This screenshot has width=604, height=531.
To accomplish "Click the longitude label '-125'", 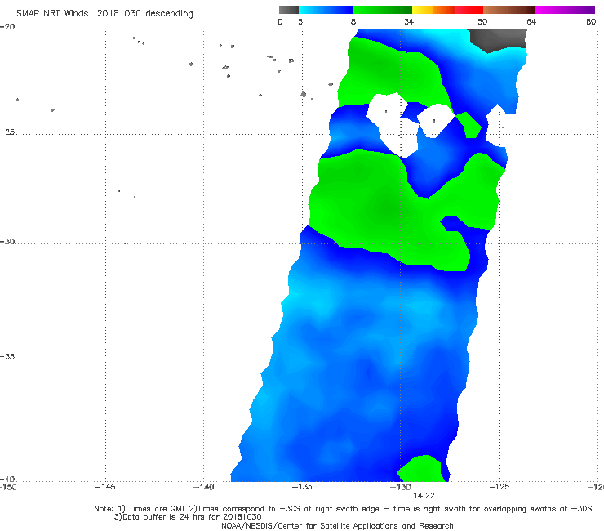I will click(499, 487).
